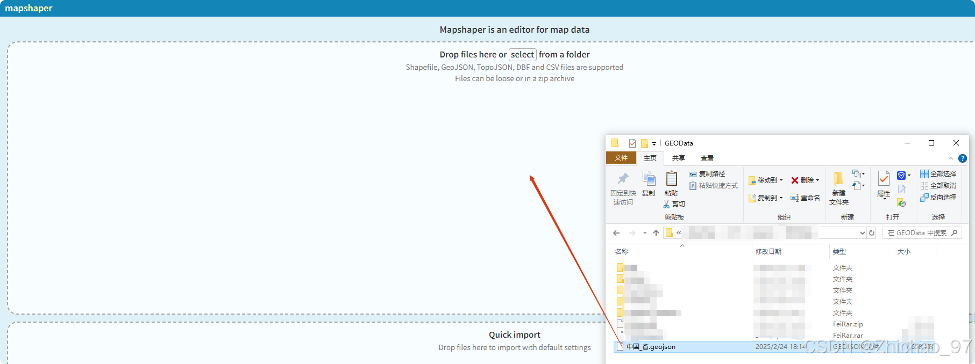The image size is (975, 364).
Task: Click the Forward arrow in Explorer
Action: [x=632, y=233]
